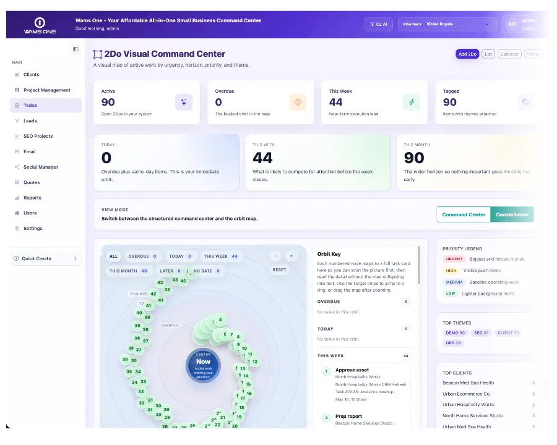
Task: Click the HIGH priority badge
Action: tap(451, 271)
